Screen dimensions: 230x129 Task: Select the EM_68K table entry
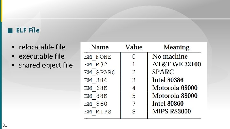tap(96, 88)
